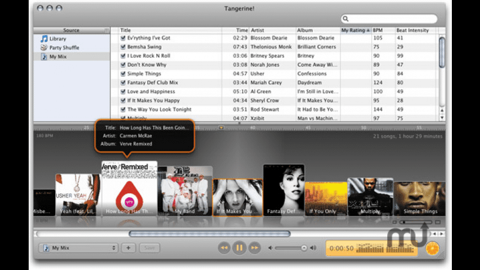Screen dimensions: 480x270
Task: Toggle If It Makes You Happy checkbox in list
Action: (x=122, y=100)
